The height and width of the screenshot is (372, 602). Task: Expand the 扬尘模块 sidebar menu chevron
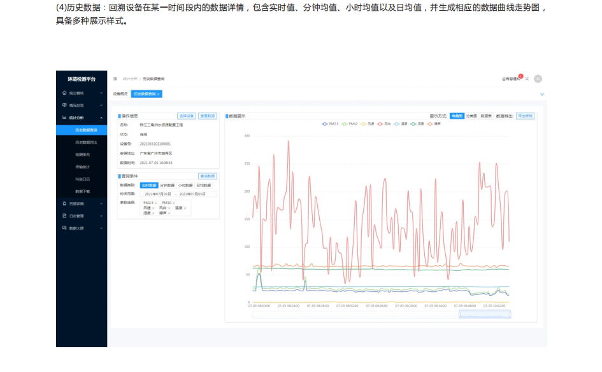click(x=101, y=93)
